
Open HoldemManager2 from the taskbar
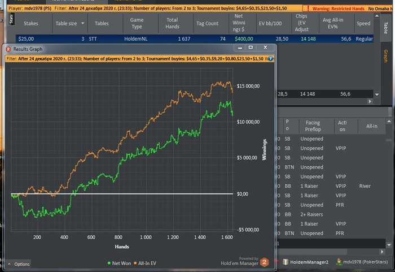pyautogui.click(x=306, y=262)
